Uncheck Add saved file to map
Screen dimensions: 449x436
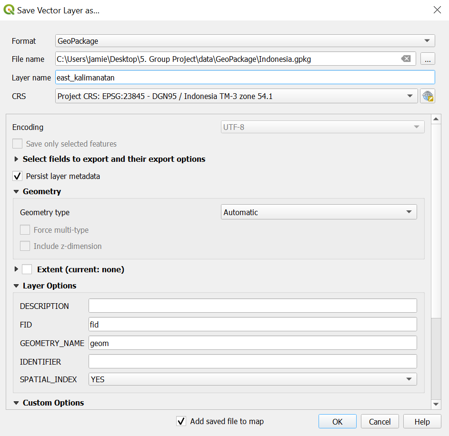181,421
